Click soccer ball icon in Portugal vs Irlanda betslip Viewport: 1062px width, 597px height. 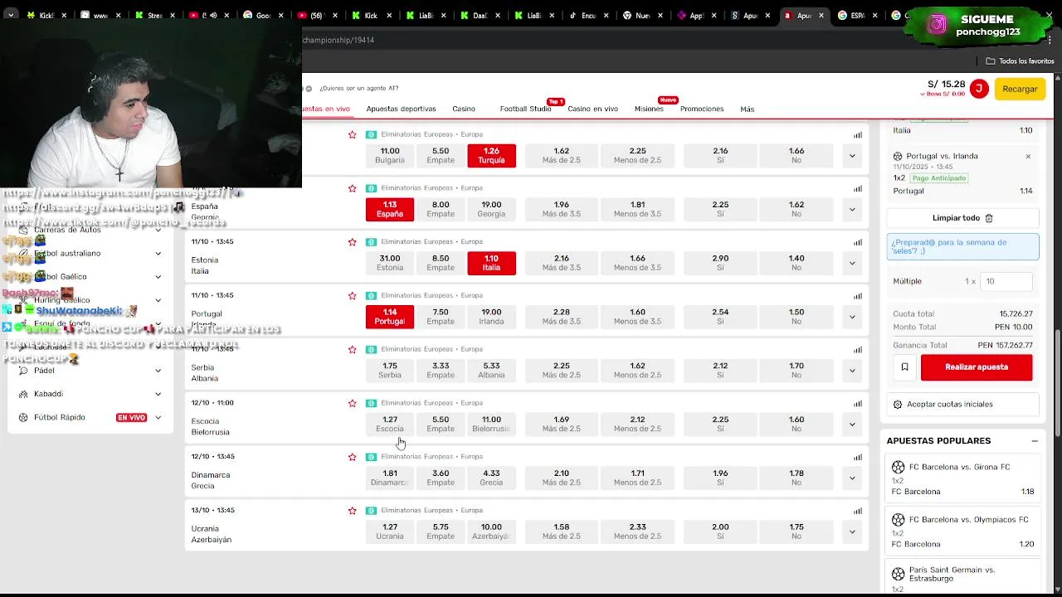tap(898, 157)
